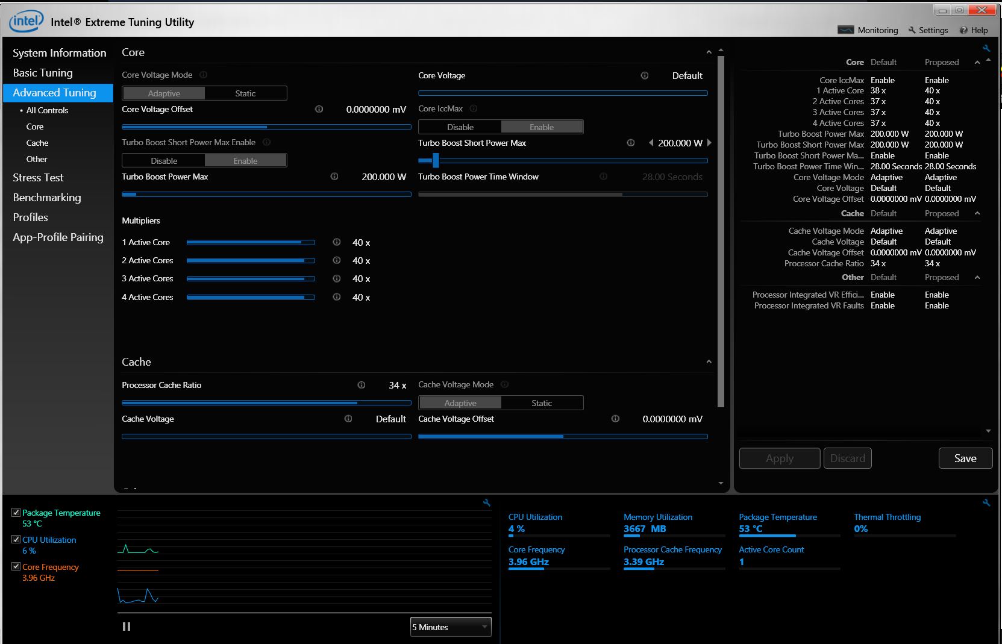Show info for Processor Cache Ratio

(x=362, y=385)
